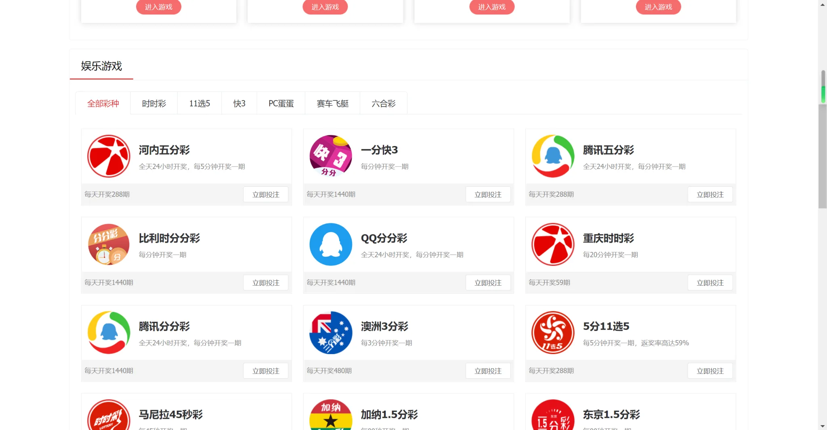Click the 重庆时时彩 red star icon
Screen dimensions: 827x430
pyautogui.click(x=553, y=244)
